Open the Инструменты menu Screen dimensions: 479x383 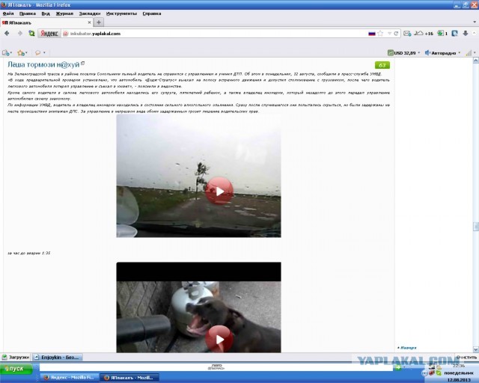click(x=121, y=13)
